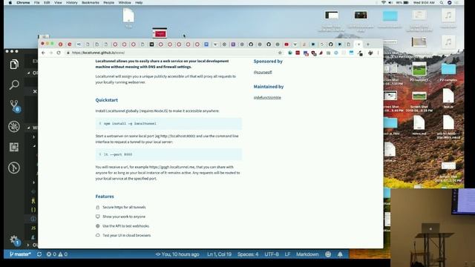475x267 pixels.
Task: Click Chrome's forward arrow
Action: pos(51,53)
